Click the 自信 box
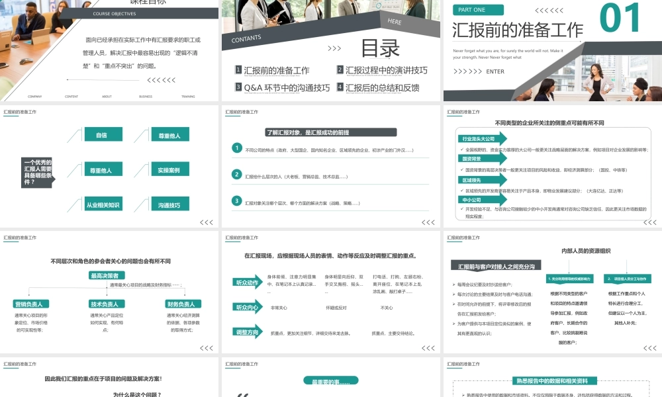Screen dimensions: 662x397 103,134
